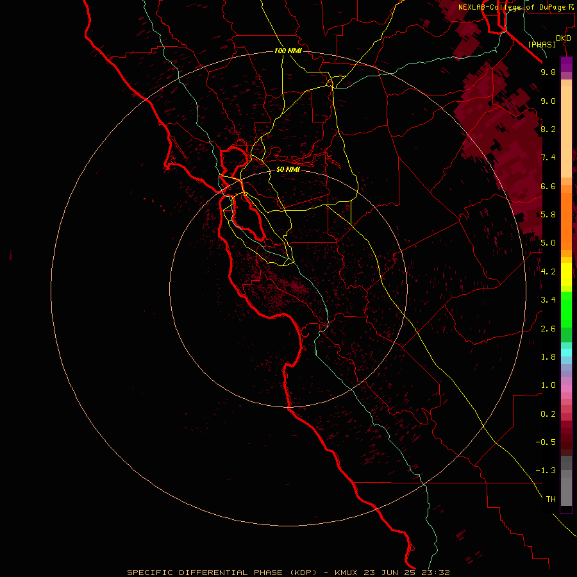Select the 5.8 value on the scale
The image size is (577, 577).
(548, 215)
